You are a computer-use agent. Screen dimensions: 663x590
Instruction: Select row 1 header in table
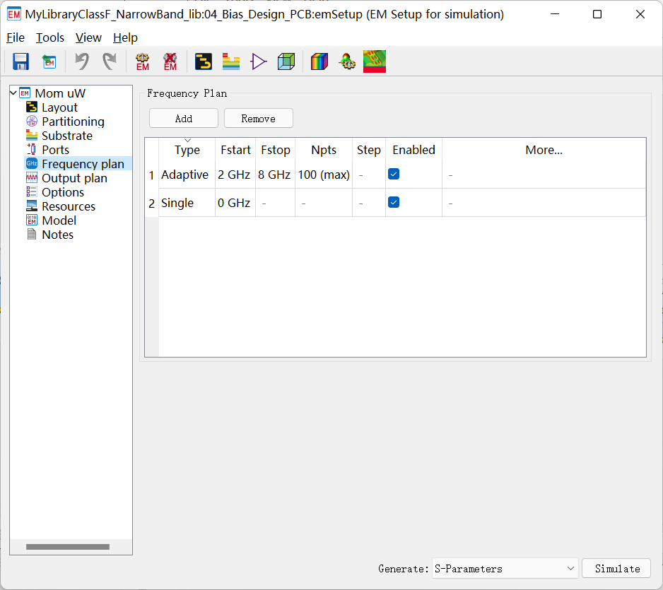pos(152,175)
